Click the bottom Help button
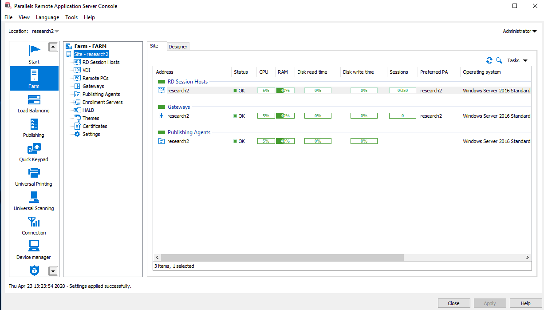Image resolution: width=544 pixels, height=310 pixels. pos(526,303)
